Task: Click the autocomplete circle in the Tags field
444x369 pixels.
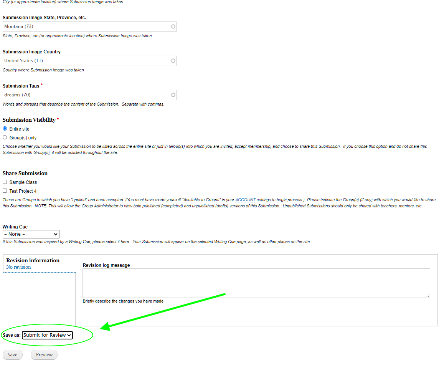Action: point(173,95)
